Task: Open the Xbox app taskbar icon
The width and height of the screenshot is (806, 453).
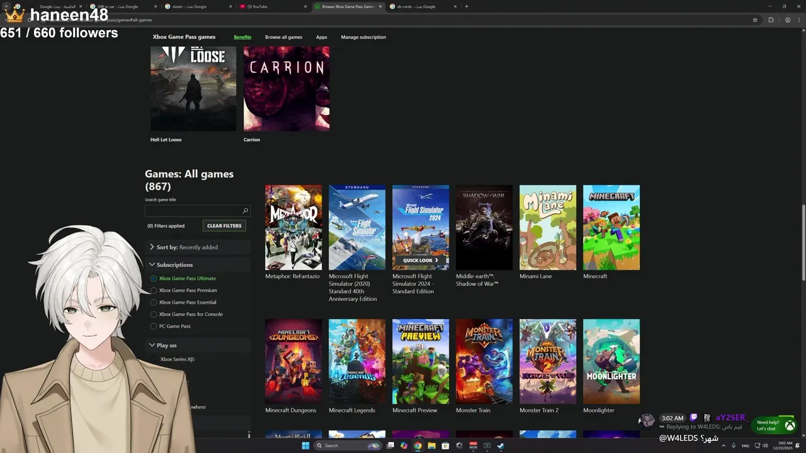Action: click(487, 445)
